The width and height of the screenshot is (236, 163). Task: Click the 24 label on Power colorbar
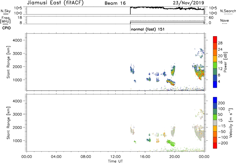tap(220, 49)
